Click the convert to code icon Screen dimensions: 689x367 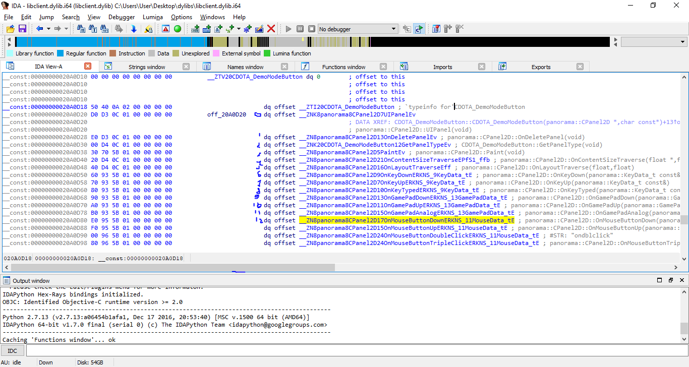tap(196, 29)
